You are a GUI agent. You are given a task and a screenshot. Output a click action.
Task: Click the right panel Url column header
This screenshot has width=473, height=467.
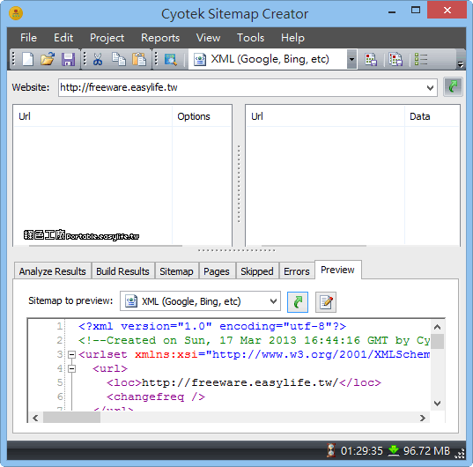(x=325, y=116)
